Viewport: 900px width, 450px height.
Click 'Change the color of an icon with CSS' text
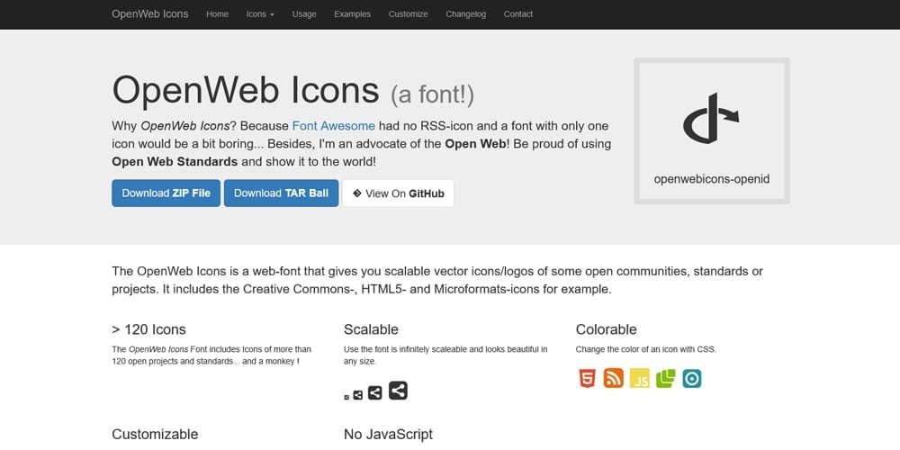645,349
